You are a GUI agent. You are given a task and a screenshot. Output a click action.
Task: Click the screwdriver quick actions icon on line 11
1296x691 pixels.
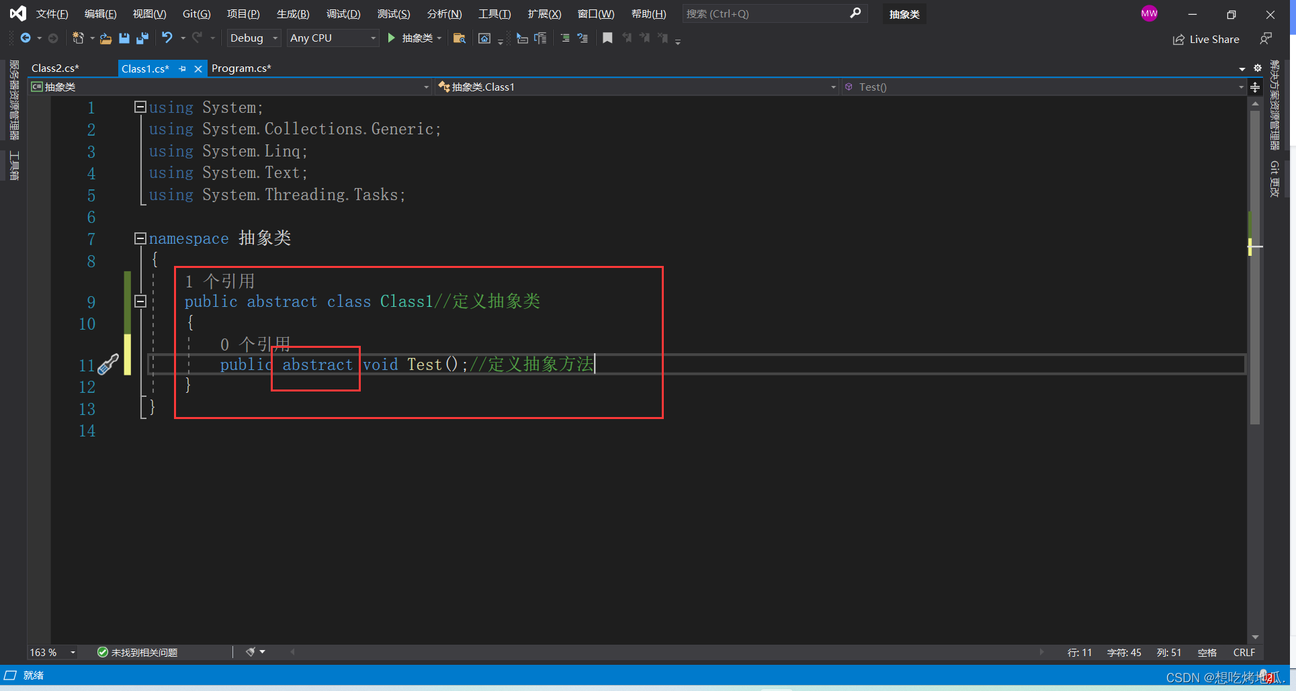(108, 365)
